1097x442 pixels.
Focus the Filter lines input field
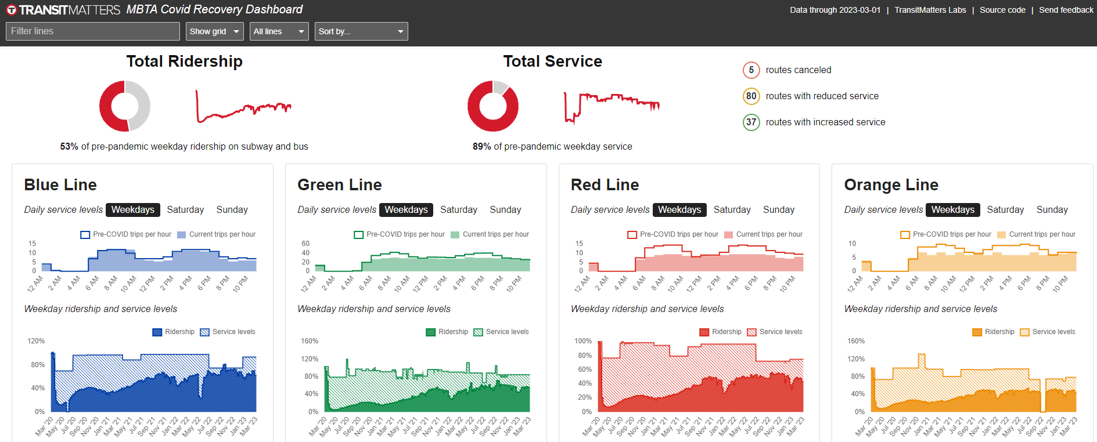[x=93, y=31]
